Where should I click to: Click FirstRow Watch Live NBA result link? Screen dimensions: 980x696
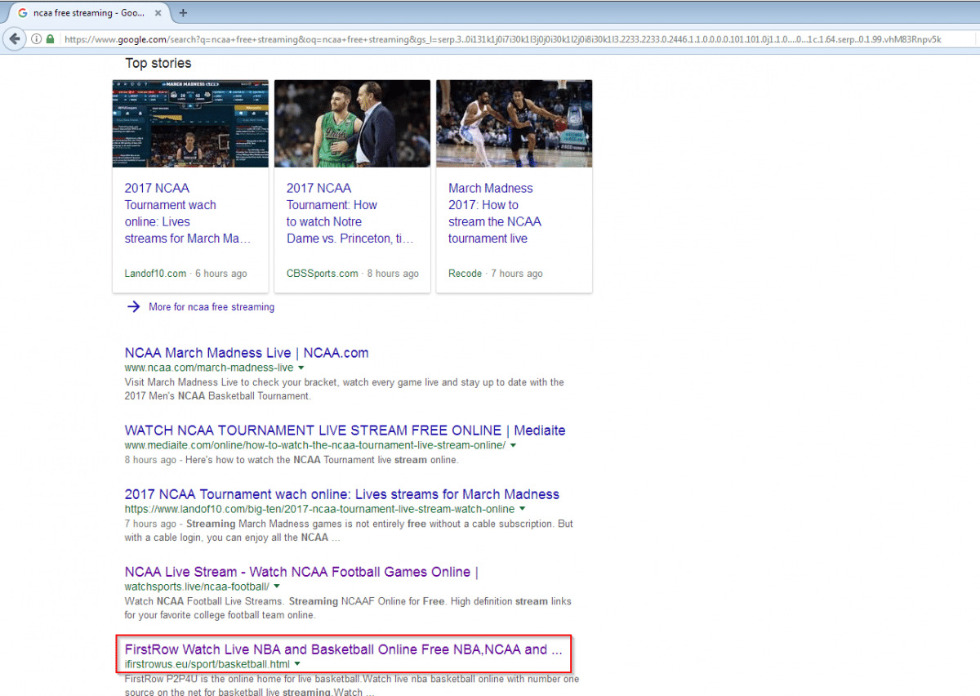(x=343, y=649)
